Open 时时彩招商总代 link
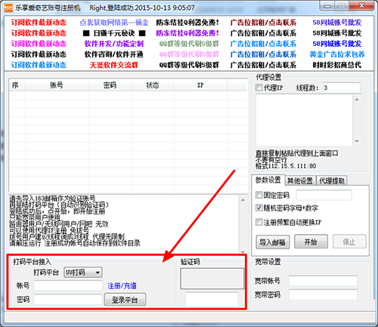This screenshot has width=378, height=327. [x=337, y=65]
